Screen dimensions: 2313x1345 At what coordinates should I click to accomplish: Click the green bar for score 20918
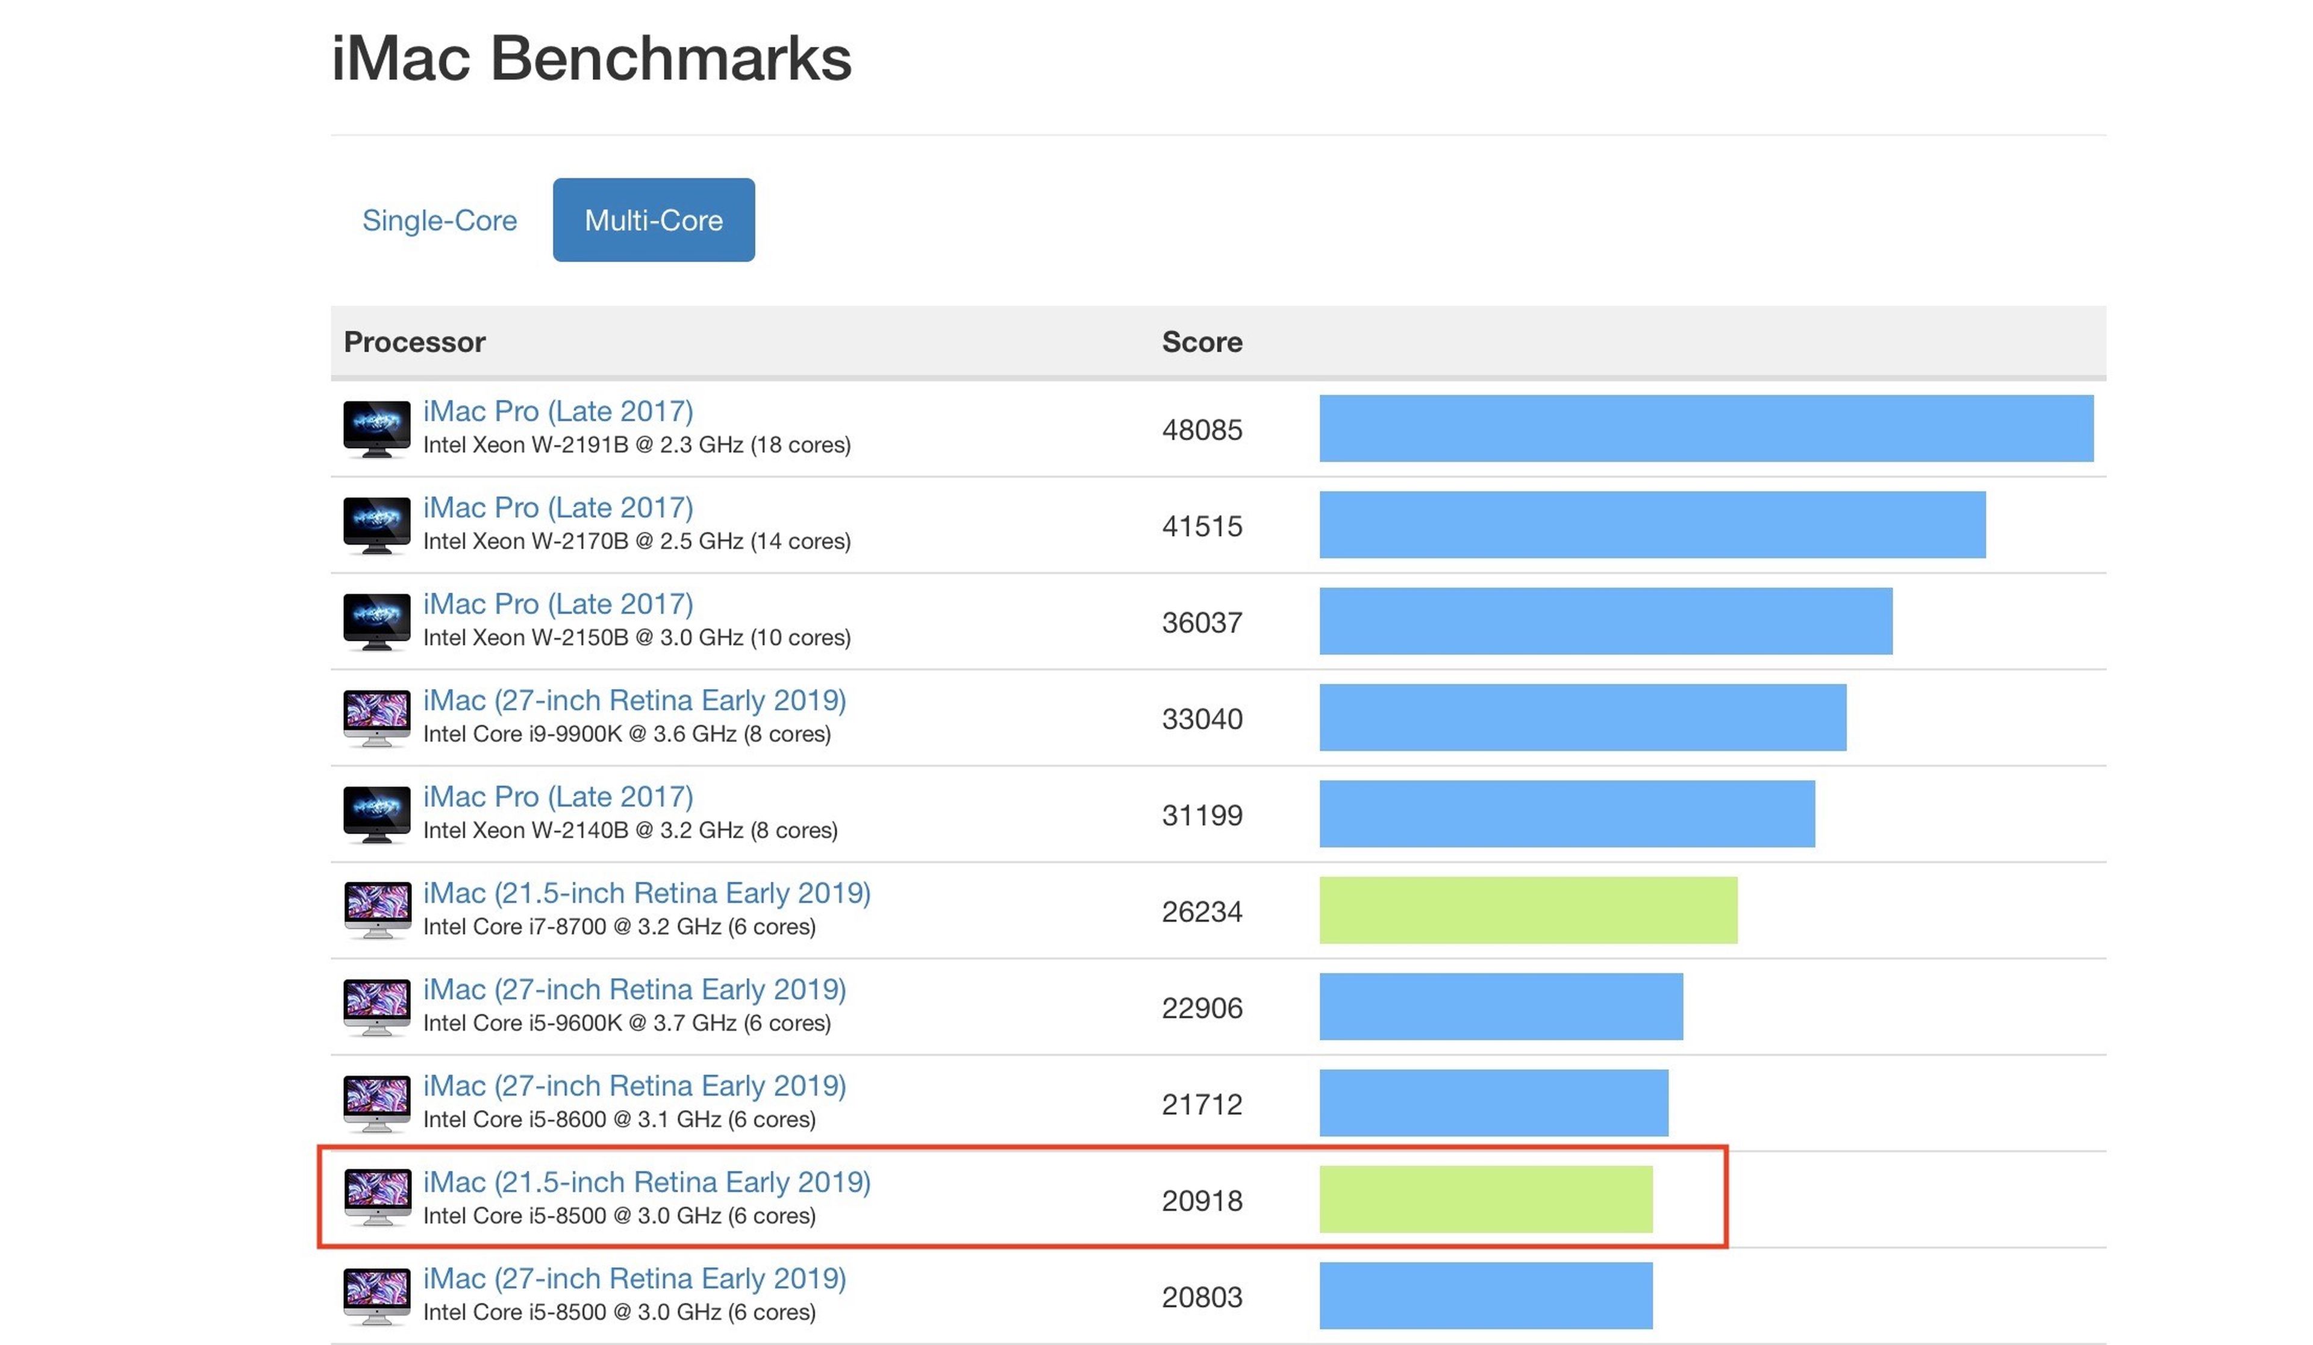(1486, 1200)
